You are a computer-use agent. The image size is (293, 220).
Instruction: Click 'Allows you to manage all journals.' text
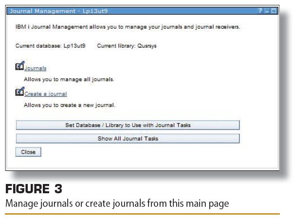coord(69,79)
